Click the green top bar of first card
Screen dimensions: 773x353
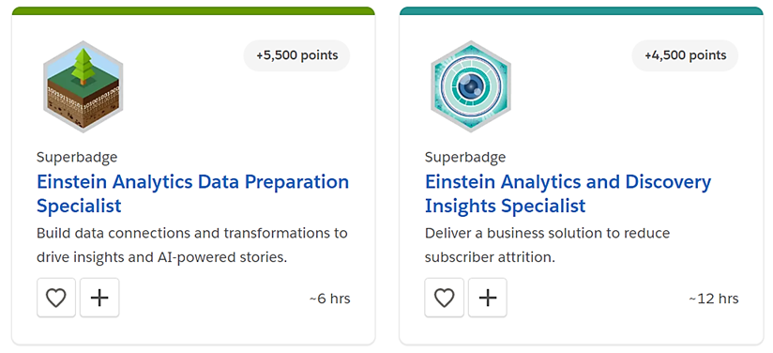pos(193,11)
